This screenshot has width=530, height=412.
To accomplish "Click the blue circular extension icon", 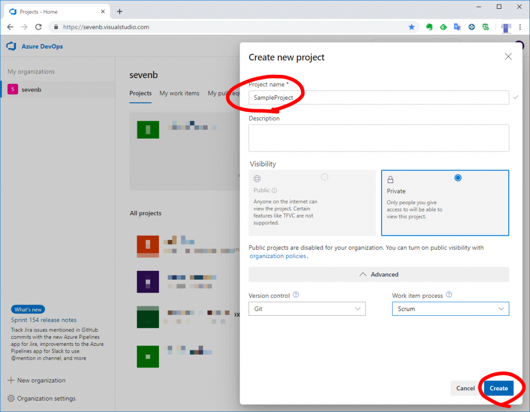I will pos(472,27).
